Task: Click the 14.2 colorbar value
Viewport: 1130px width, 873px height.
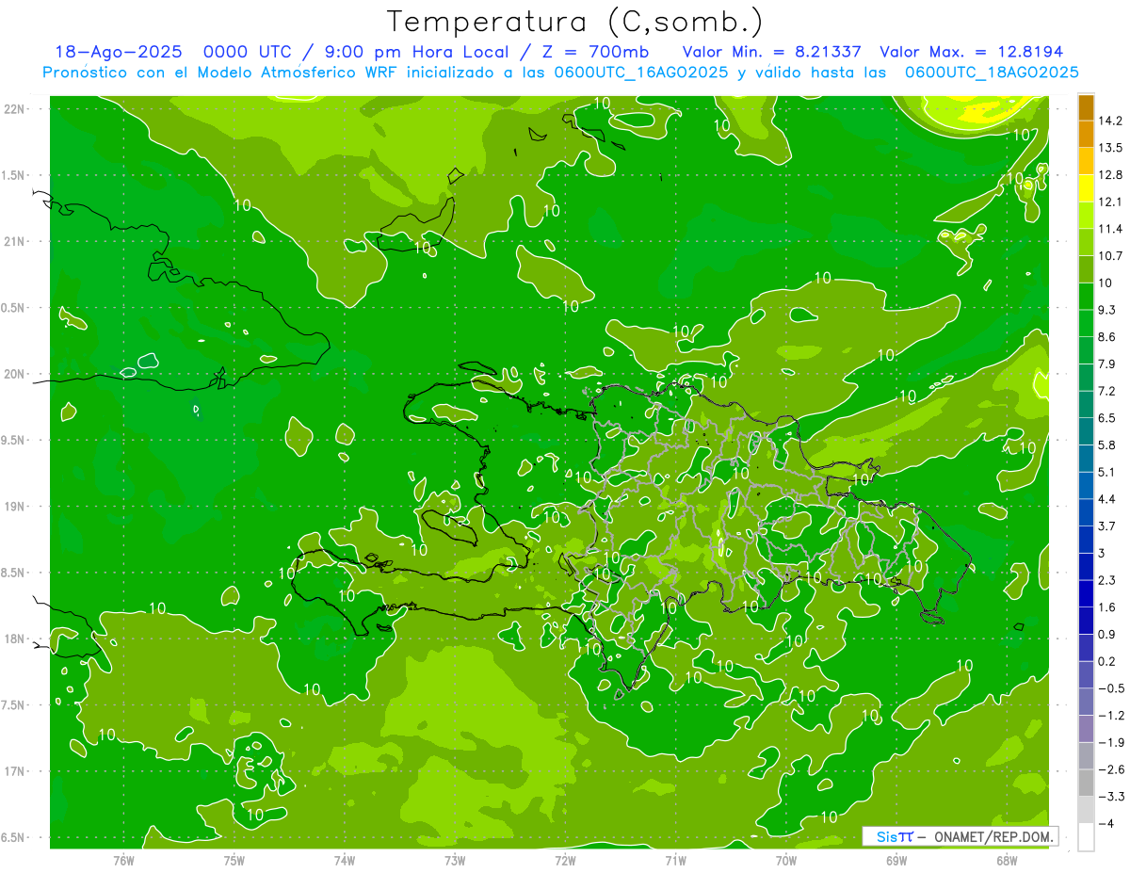Action: 1110,121
